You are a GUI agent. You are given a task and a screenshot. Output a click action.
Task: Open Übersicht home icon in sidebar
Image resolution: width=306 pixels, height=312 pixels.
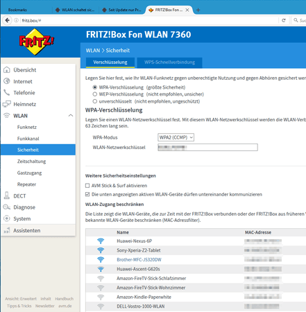(7, 69)
